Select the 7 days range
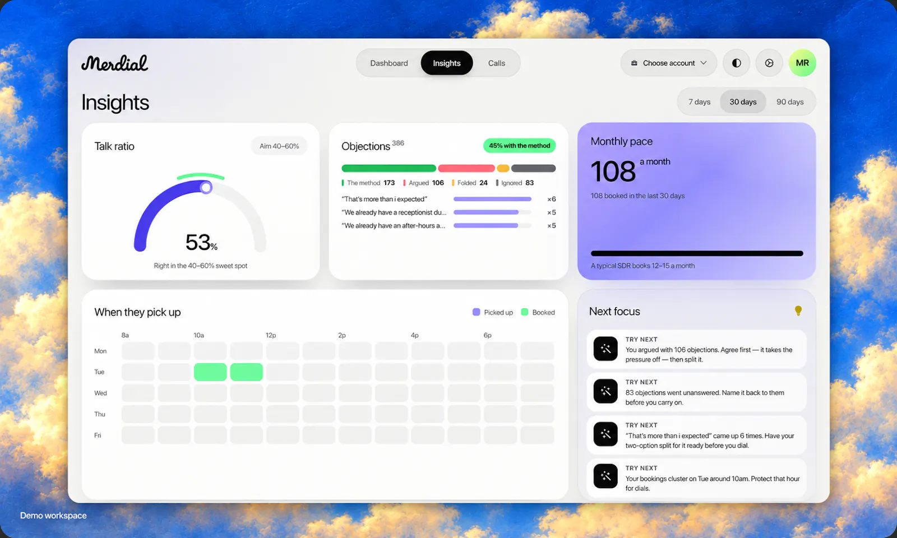 pyautogui.click(x=699, y=102)
